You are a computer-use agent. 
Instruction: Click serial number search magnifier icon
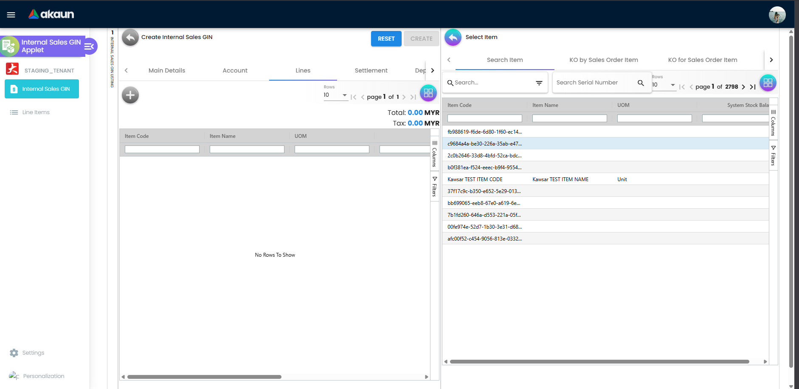click(x=641, y=83)
